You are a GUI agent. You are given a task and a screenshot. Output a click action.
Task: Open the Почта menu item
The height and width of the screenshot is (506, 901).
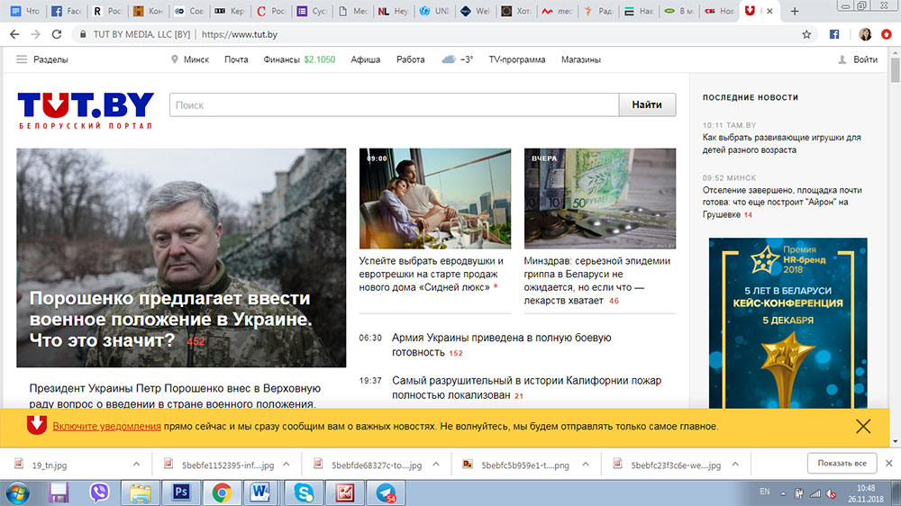click(x=236, y=59)
